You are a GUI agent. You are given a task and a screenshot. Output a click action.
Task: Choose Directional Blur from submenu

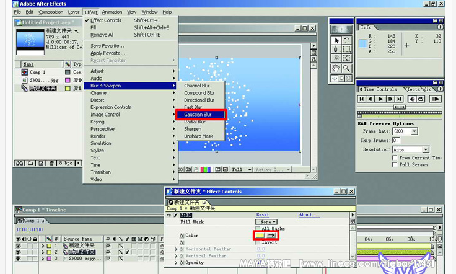200,100
